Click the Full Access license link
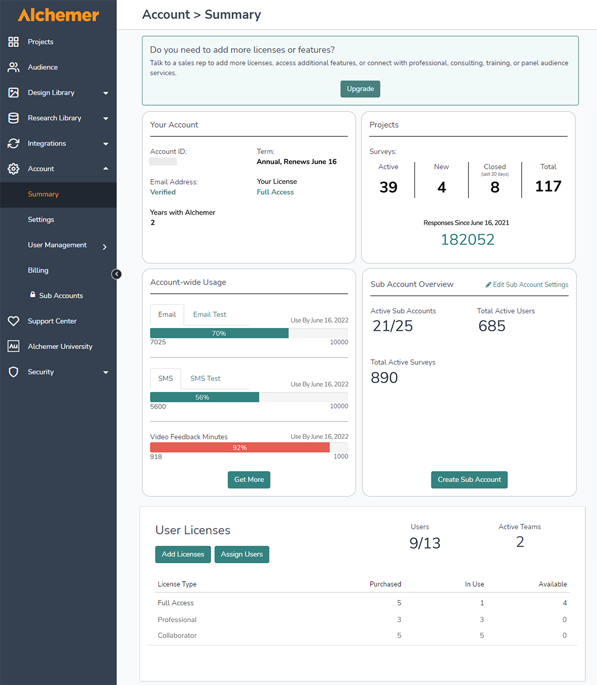 tap(275, 192)
